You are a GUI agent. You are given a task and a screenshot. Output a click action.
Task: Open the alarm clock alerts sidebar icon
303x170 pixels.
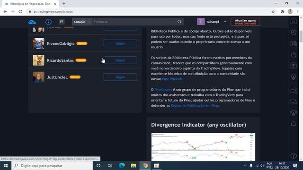coord(294,32)
